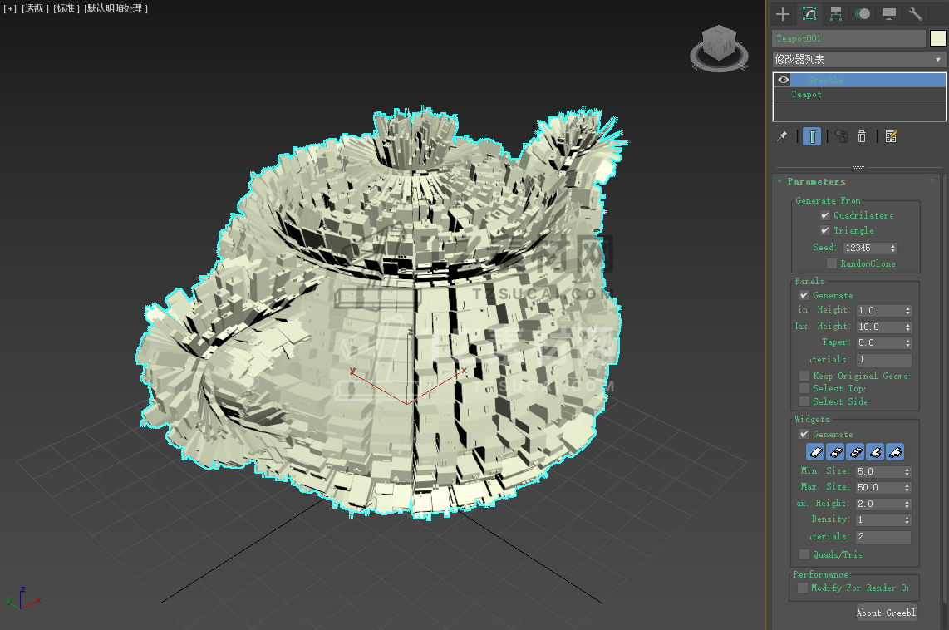The width and height of the screenshot is (949, 630).
Task: Open the Hierarchy panel tab
Action: (836, 14)
